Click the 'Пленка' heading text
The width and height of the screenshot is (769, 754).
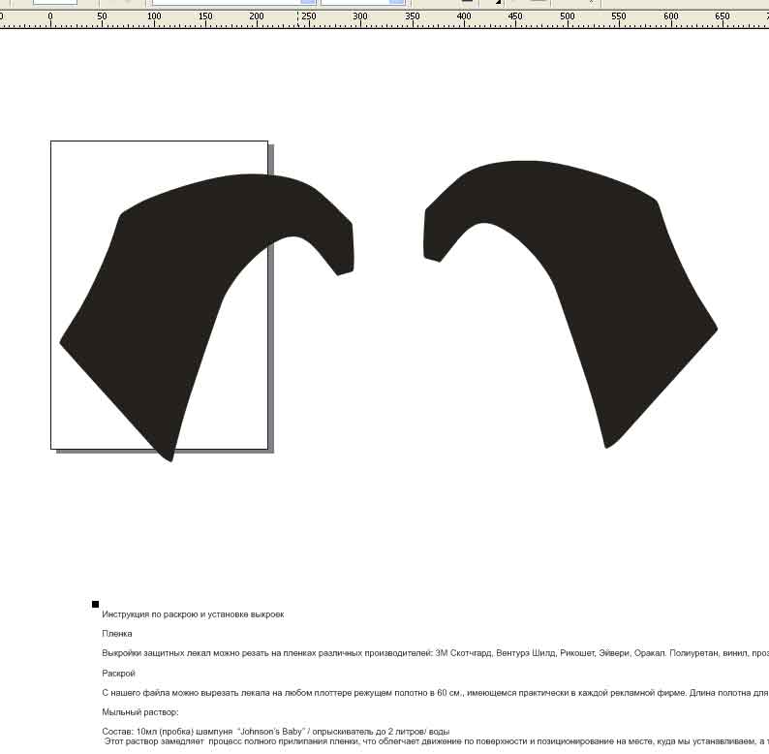click(x=117, y=634)
